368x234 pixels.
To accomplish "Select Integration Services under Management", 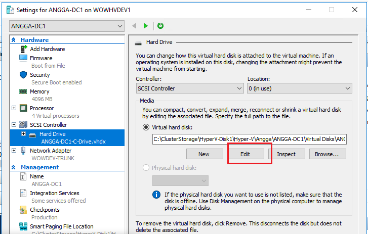I will click(55, 193).
